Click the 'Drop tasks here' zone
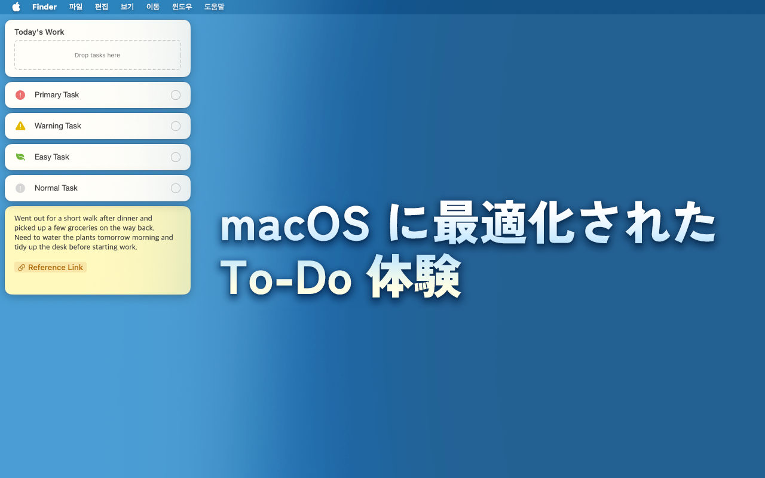The height and width of the screenshot is (478, 765). (x=97, y=55)
